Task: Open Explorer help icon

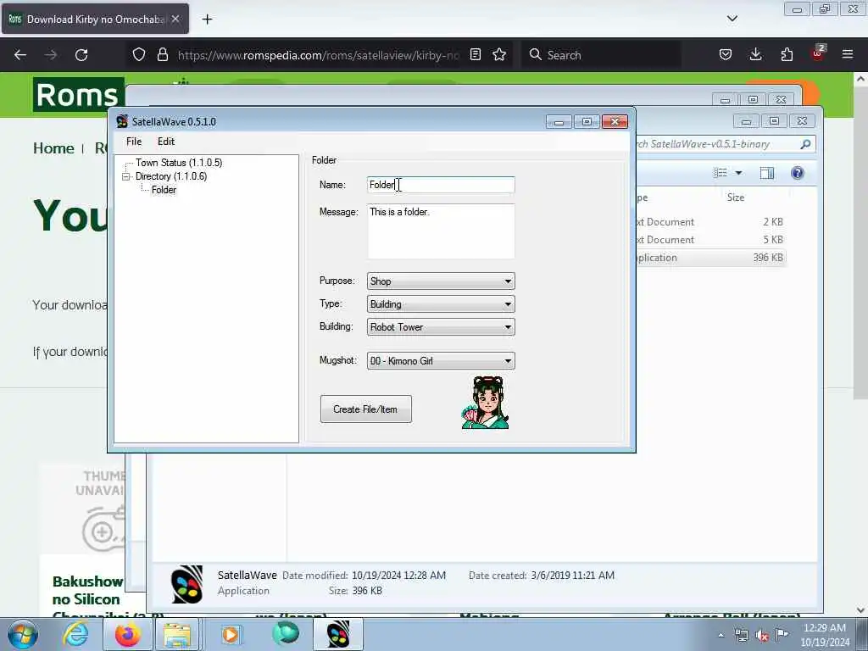Action: tap(798, 173)
